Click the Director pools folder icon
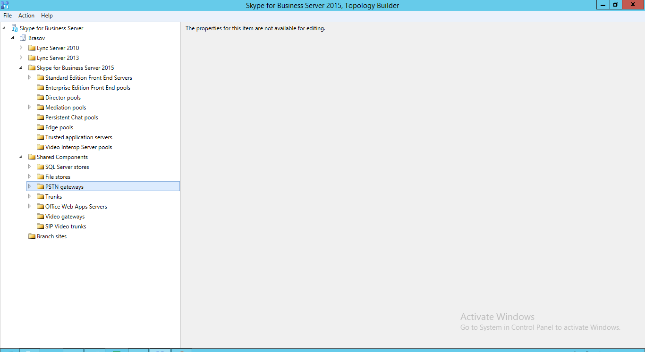Image resolution: width=645 pixels, height=352 pixels. pyautogui.click(x=40, y=98)
